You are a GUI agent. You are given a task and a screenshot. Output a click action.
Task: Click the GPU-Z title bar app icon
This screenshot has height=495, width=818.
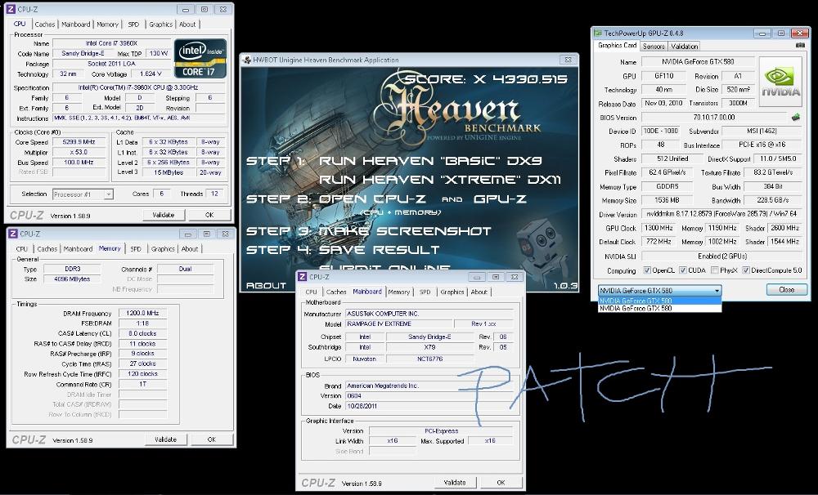click(597, 33)
